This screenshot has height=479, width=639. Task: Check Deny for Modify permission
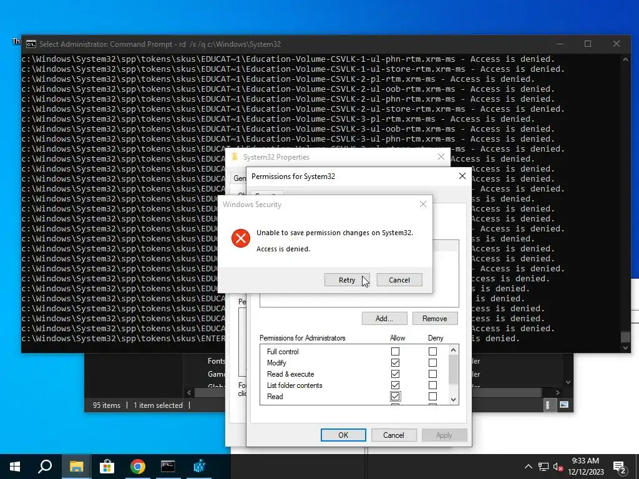(432, 362)
